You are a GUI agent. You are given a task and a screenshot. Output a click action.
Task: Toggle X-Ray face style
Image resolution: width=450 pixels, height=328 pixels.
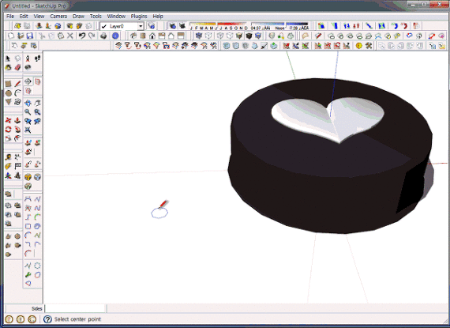(199, 36)
